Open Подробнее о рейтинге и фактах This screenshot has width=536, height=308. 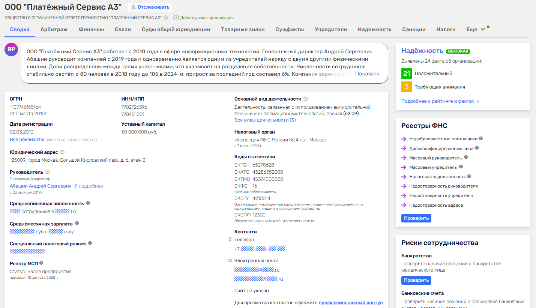coord(440,101)
